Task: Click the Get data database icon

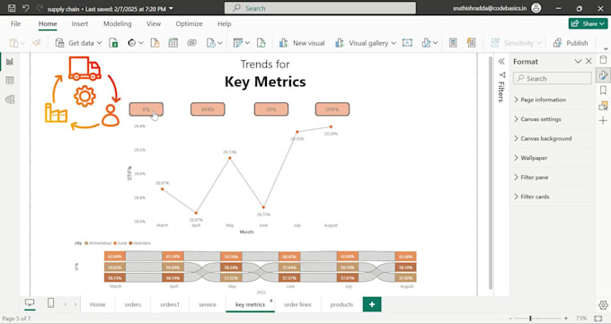Action: pos(59,43)
